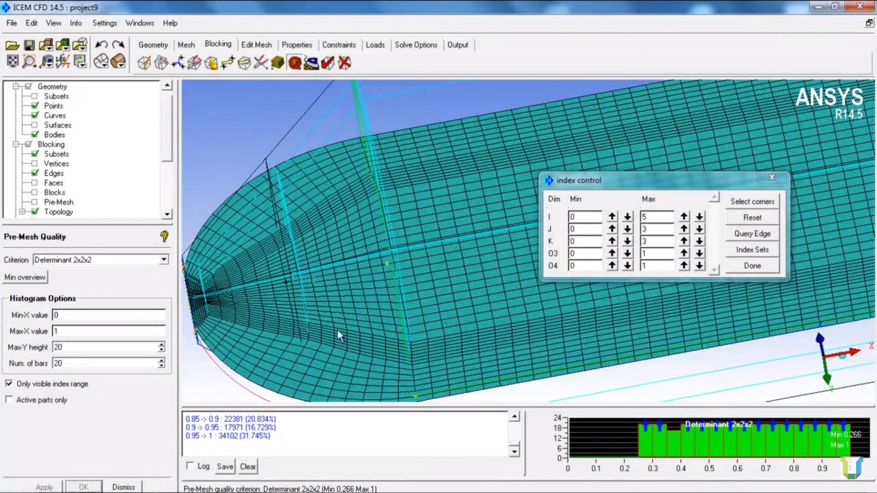Select Merge Vertices tool

pyautogui.click(x=178, y=63)
